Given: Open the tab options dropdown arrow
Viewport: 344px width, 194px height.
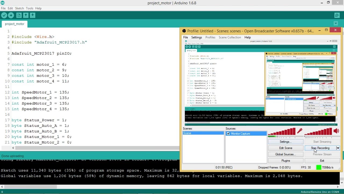Looking at the screenshot, I should [x=336, y=24].
